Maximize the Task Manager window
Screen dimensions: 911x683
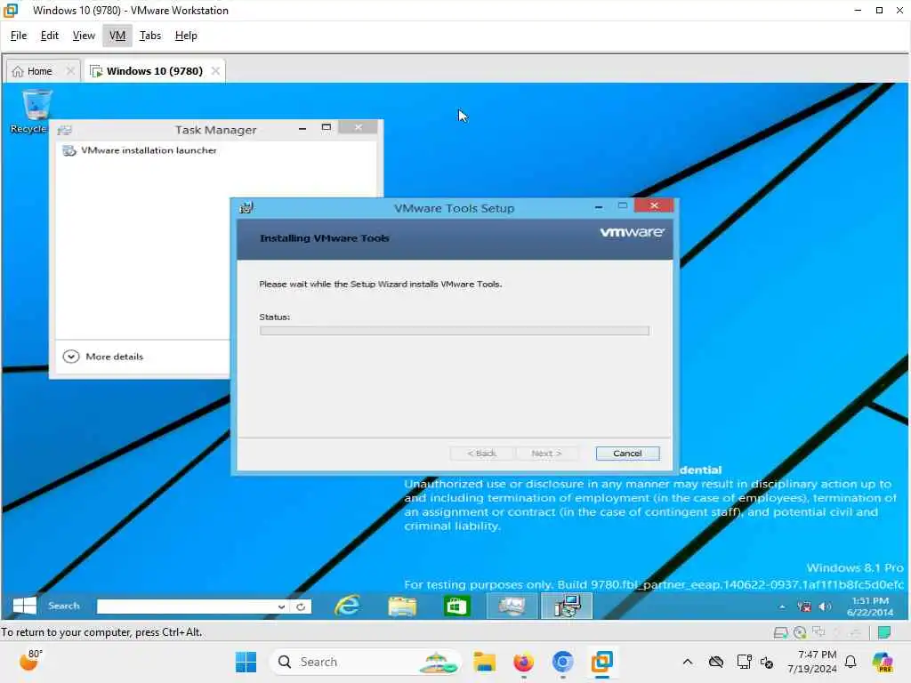pyautogui.click(x=326, y=127)
